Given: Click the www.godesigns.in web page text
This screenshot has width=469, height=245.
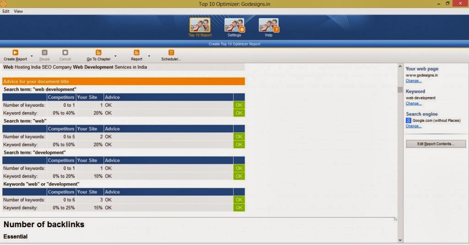Looking at the screenshot, I should (x=421, y=75).
